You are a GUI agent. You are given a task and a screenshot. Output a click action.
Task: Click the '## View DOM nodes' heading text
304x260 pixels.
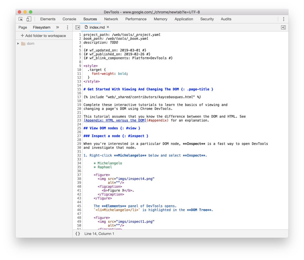[x=112, y=128]
